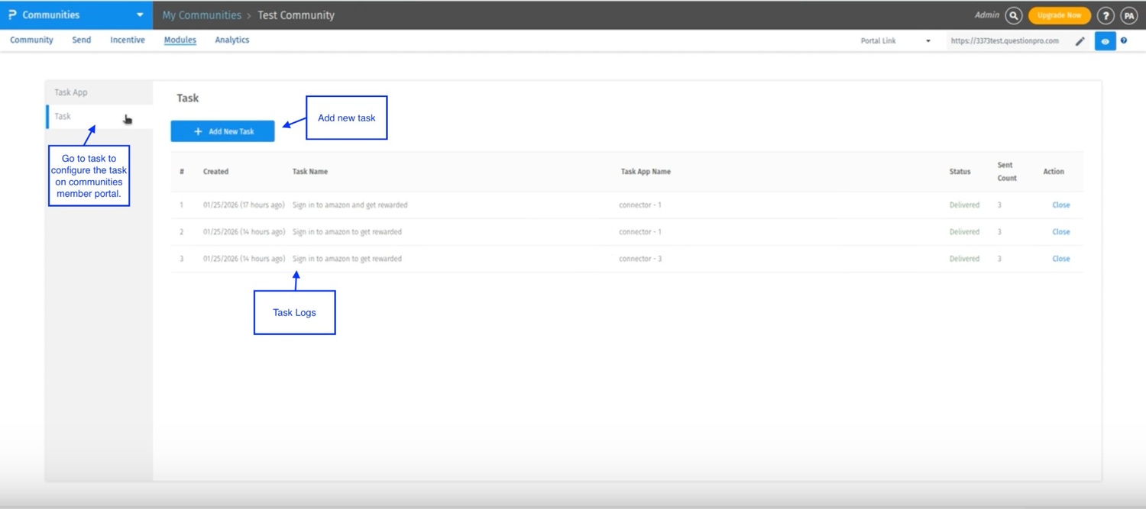Click the Task App Name column header
This screenshot has width=1146, height=509.
point(646,172)
